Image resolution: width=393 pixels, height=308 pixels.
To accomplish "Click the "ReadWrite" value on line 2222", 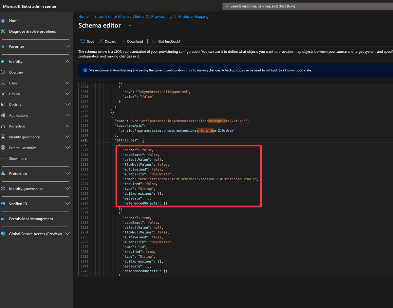I will coord(161,174).
